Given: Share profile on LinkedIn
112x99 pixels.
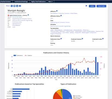Looking at the screenshot, I should click(17, 6).
